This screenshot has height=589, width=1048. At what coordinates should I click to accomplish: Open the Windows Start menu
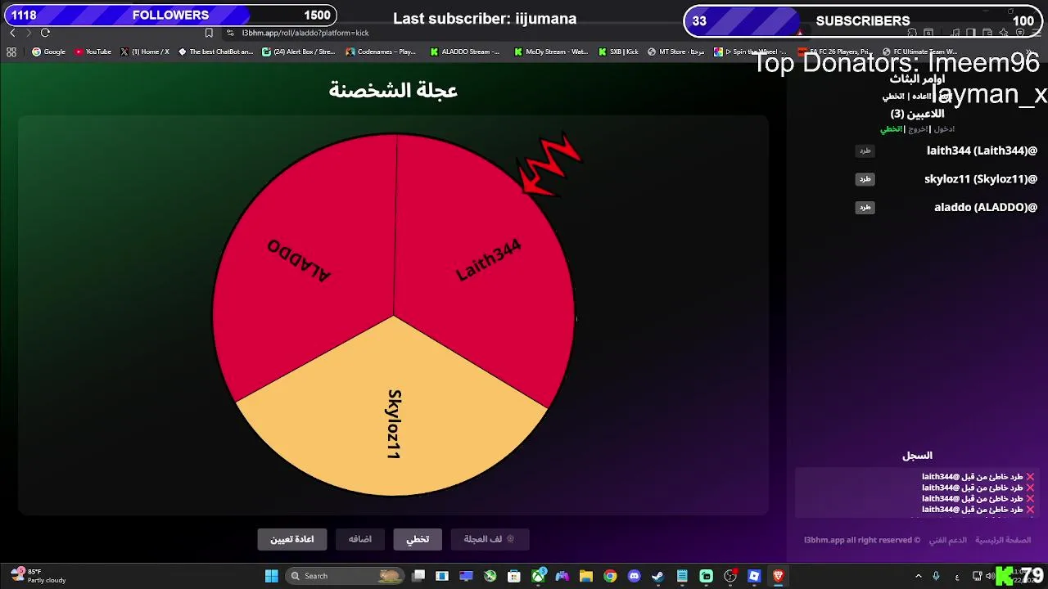click(272, 576)
